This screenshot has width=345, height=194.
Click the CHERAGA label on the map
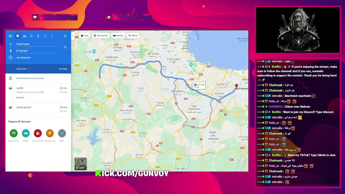tap(111, 57)
